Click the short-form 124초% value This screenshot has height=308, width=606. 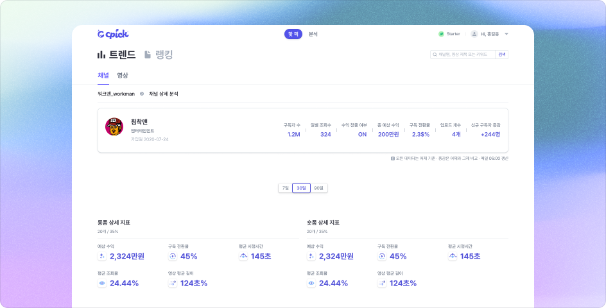pyautogui.click(x=403, y=283)
